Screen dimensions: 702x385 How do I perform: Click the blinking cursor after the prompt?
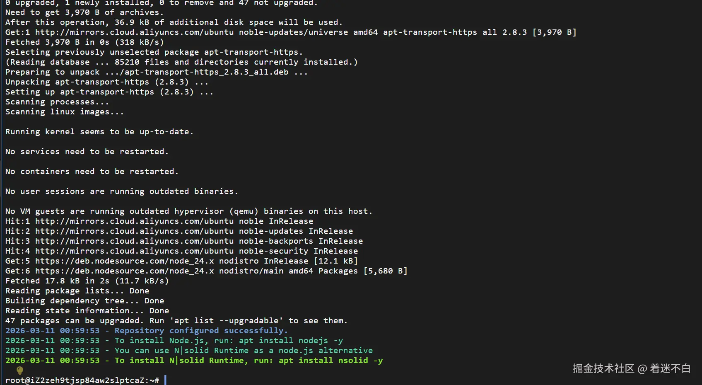[165, 380]
